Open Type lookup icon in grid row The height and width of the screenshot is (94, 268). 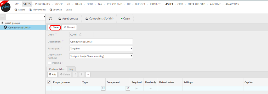pyautogui.click(x=103, y=88)
